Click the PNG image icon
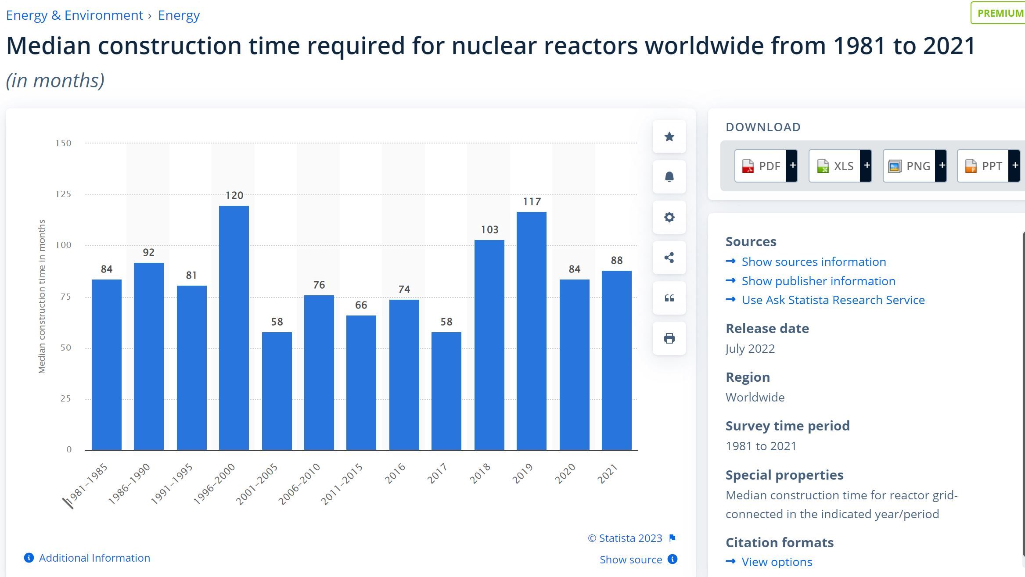1025x577 pixels. pyautogui.click(x=895, y=166)
